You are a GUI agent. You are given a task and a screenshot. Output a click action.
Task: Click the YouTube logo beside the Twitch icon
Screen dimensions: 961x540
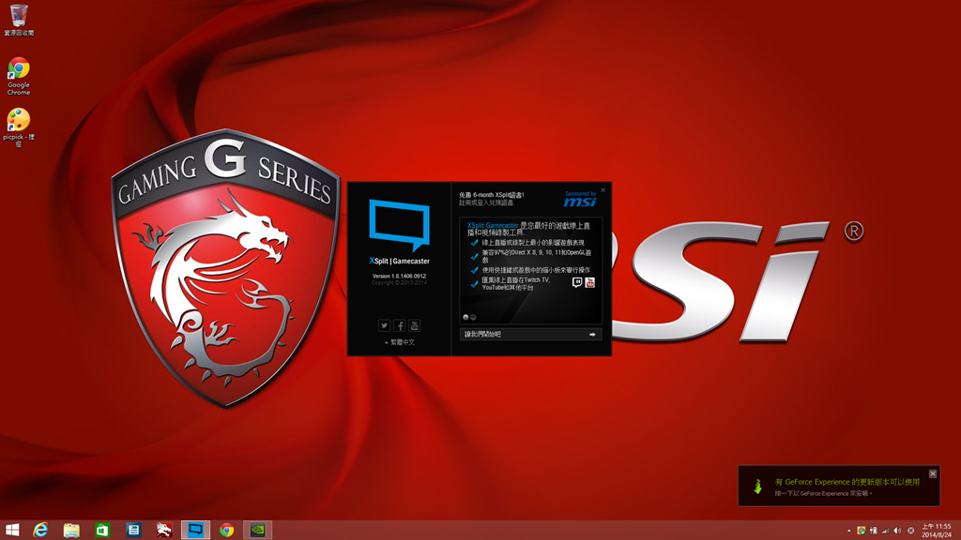[589, 282]
